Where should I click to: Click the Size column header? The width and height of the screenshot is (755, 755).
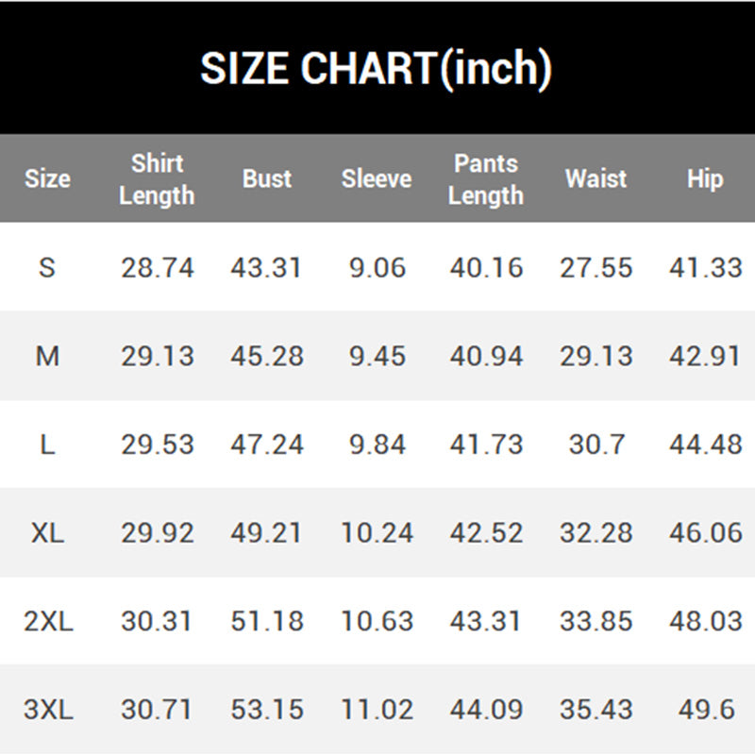(x=47, y=179)
